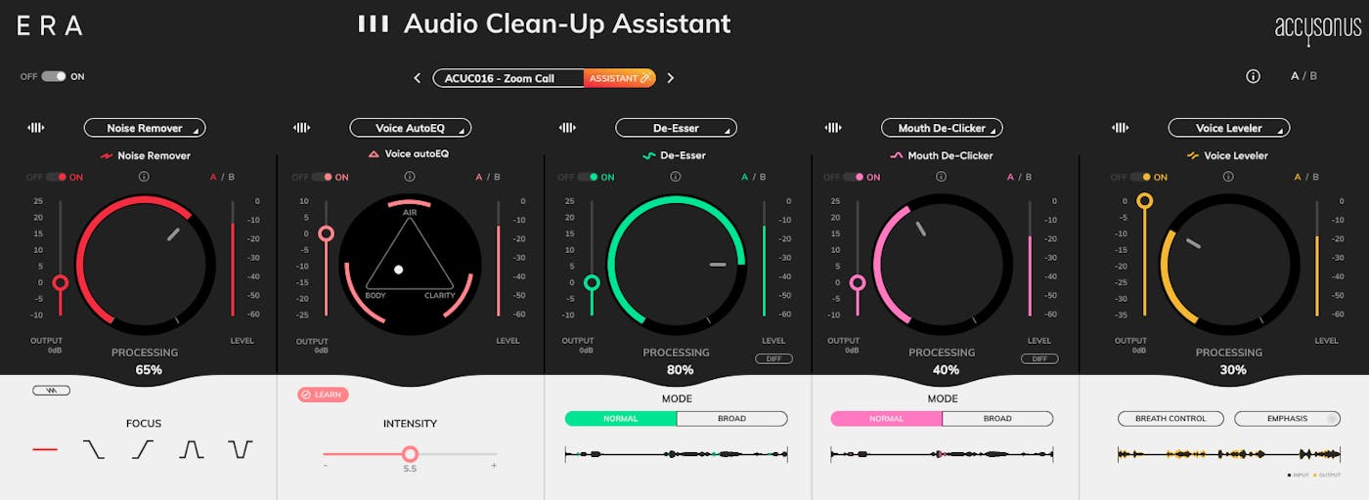Open the three-bar menu icon beside Audio Clean-Up Assistant
The width and height of the screenshot is (1369, 500).
point(374,23)
